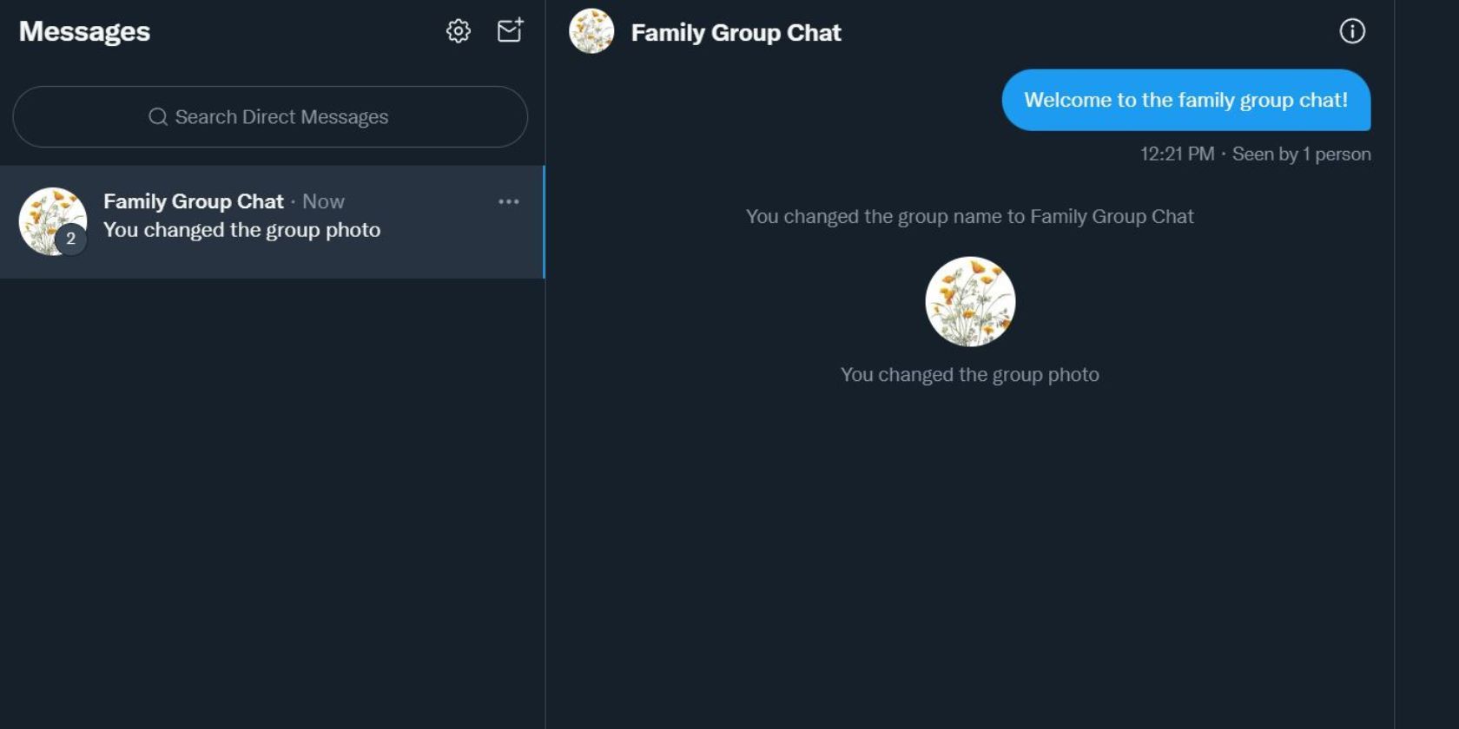Click the magnifier icon in search bar
The height and width of the screenshot is (729, 1459).
click(x=157, y=117)
